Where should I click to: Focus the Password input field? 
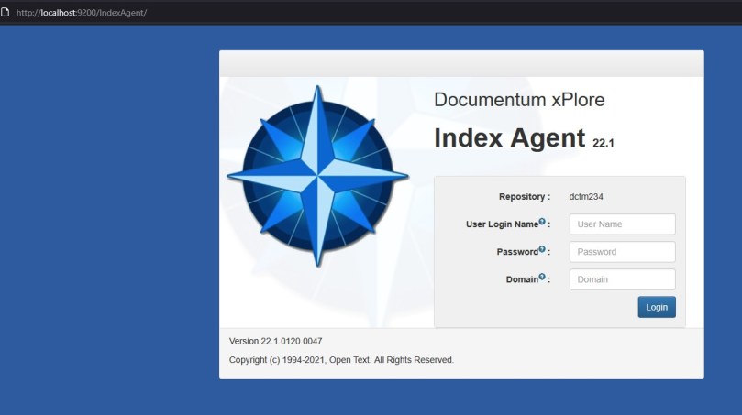click(x=622, y=252)
